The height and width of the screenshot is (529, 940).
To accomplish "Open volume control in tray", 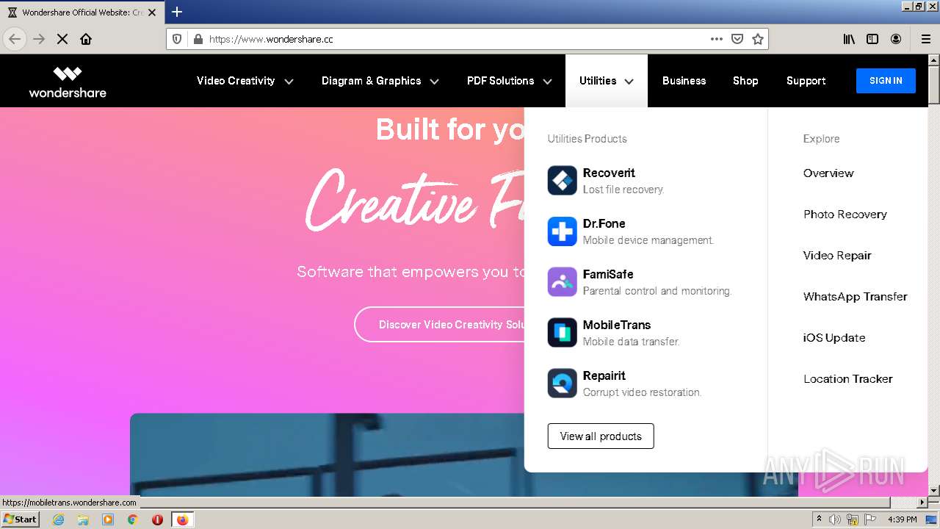I will coord(835,519).
